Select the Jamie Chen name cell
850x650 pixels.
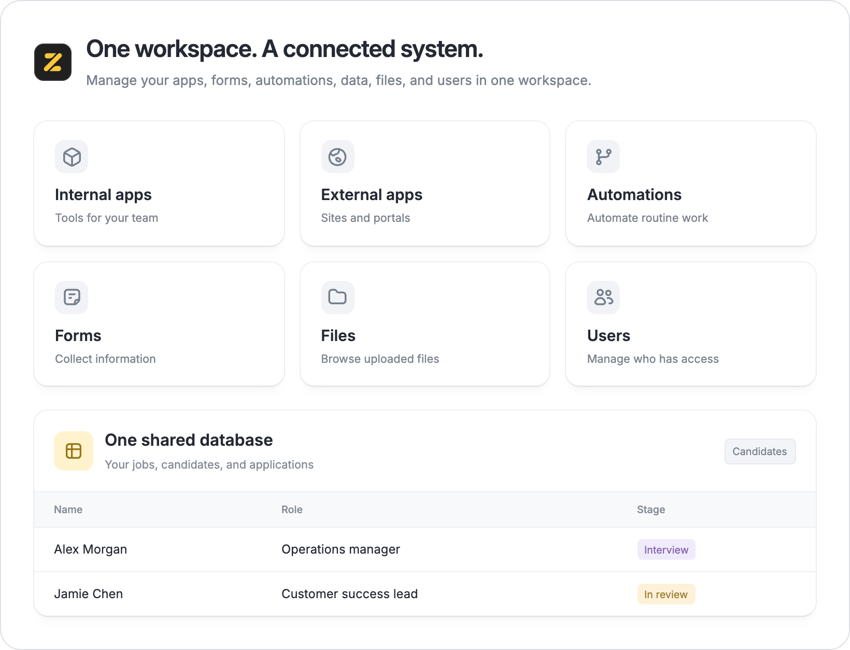tap(89, 594)
